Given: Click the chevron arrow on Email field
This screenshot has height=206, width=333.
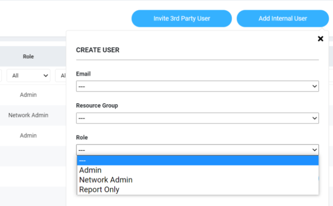Looking at the screenshot, I should (x=314, y=86).
